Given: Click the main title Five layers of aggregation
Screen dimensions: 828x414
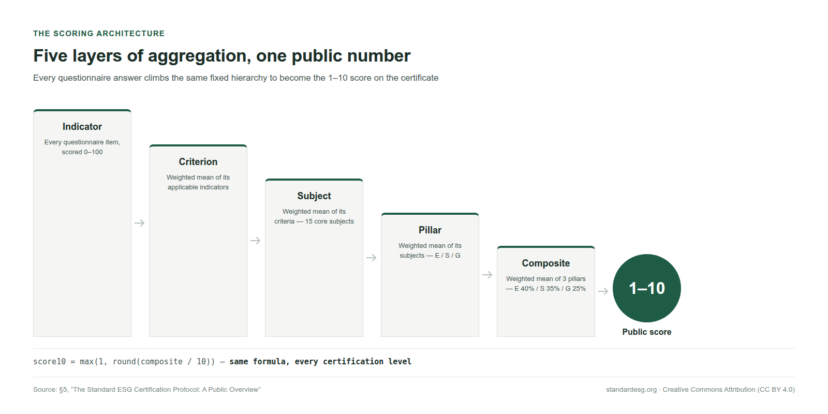Looking at the screenshot, I should [x=222, y=56].
